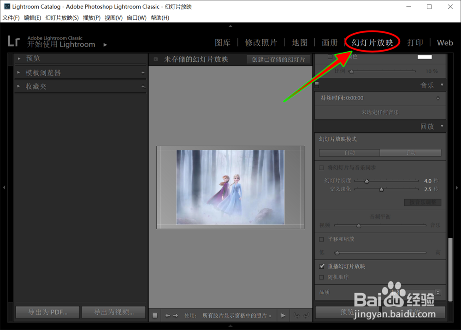
Task: Click Export Video button
Action: tap(114, 312)
